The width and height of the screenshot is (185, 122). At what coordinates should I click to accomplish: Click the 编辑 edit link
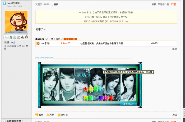click(x=56, y=4)
